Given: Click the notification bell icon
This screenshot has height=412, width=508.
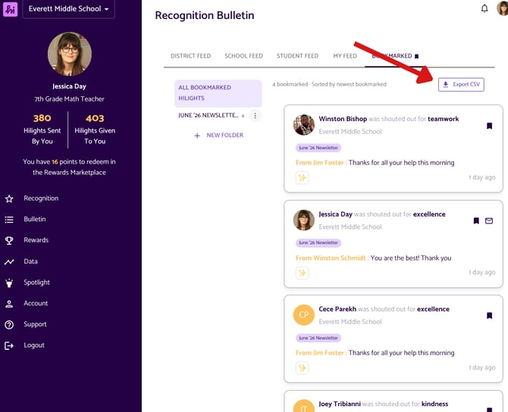Looking at the screenshot, I should pos(484,8).
